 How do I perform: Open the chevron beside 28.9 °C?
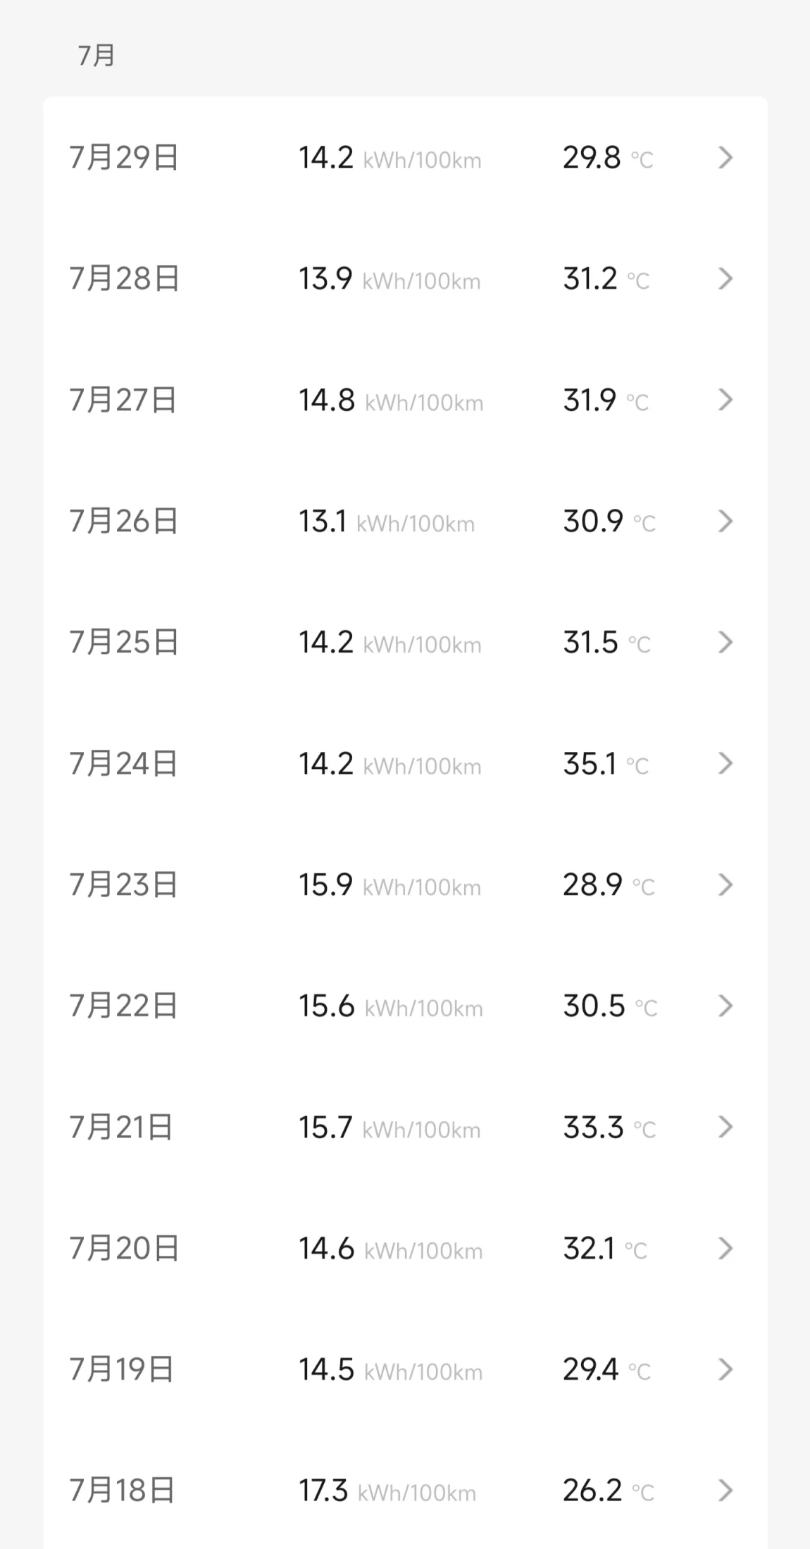pyautogui.click(x=725, y=884)
